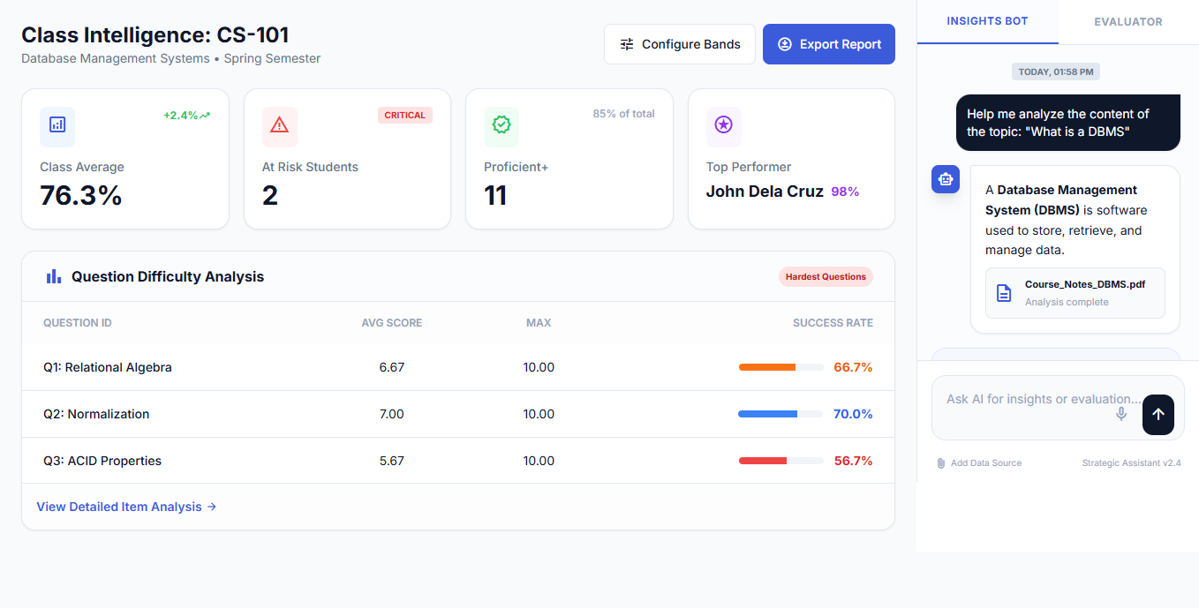
Task: Open View Detailed Item Analysis link
Action: tap(126, 507)
